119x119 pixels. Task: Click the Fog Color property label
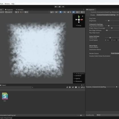(x=93, y=19)
